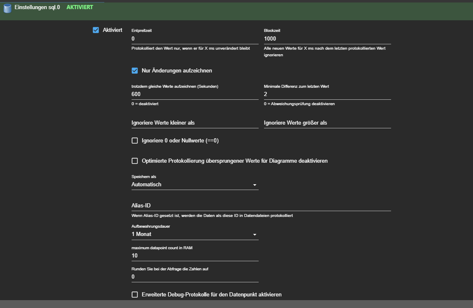Edit the Minimale Differenz zum letzten Wert field

(327, 94)
